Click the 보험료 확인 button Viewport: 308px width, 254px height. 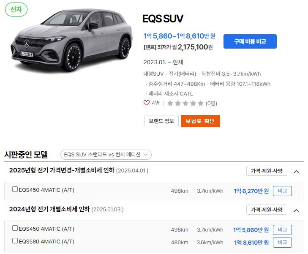200,121
